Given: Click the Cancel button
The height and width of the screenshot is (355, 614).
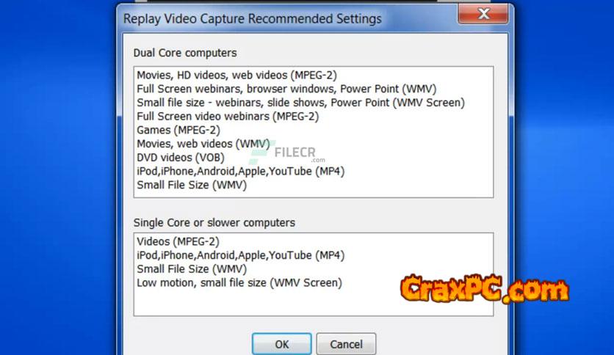Looking at the screenshot, I should [x=346, y=344].
